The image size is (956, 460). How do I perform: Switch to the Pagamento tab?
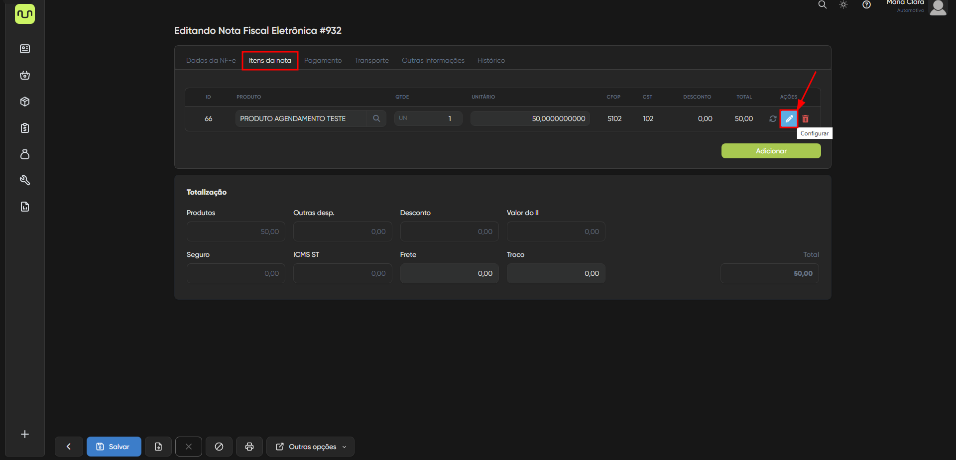323,60
